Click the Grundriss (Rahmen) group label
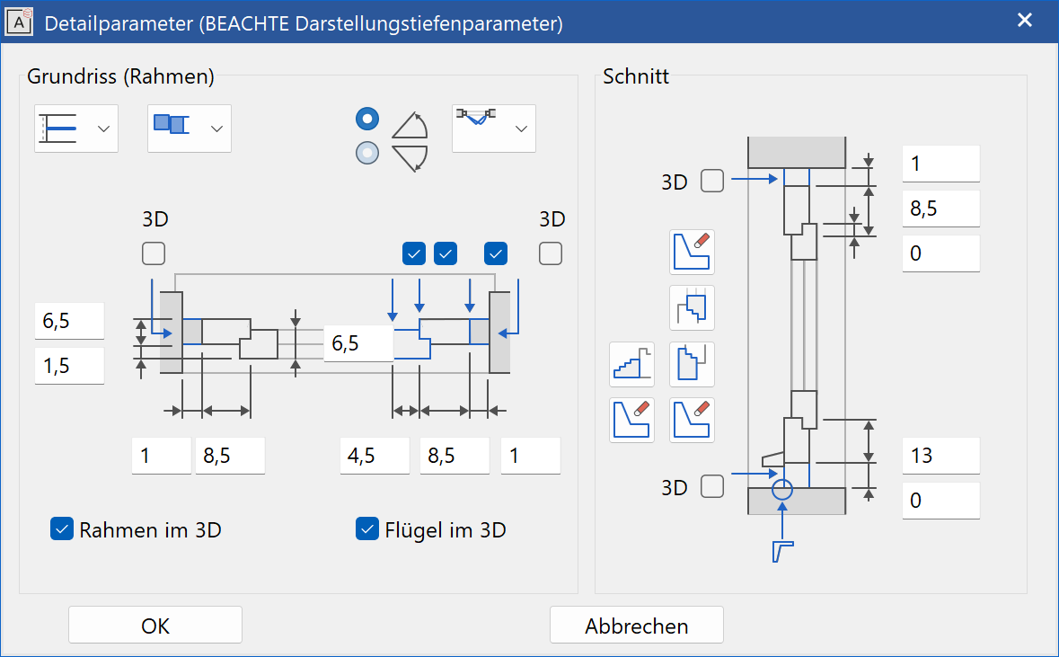Screen dimensions: 1059x657 (x=121, y=76)
